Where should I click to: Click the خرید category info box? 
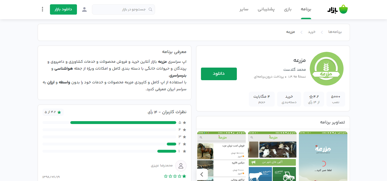point(289,99)
